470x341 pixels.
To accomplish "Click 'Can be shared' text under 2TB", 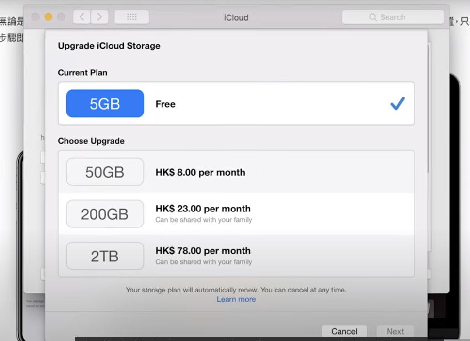I will tap(204, 261).
